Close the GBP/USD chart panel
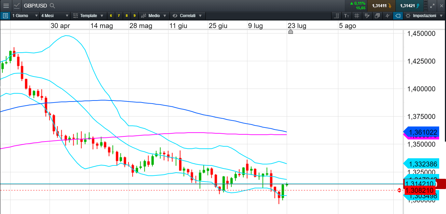The image size is (446, 214). click(x=441, y=5)
